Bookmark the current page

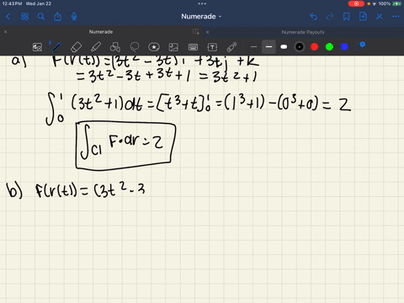[347, 17]
